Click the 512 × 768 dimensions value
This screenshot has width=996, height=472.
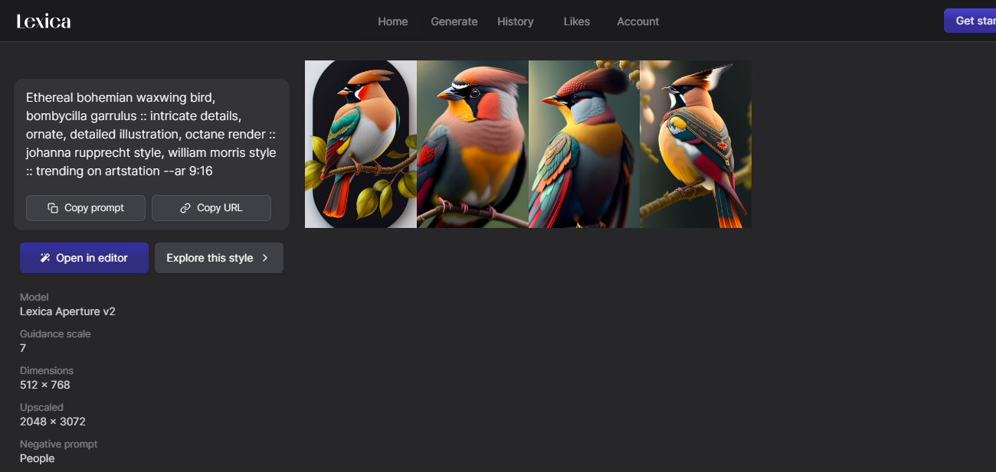coord(44,385)
